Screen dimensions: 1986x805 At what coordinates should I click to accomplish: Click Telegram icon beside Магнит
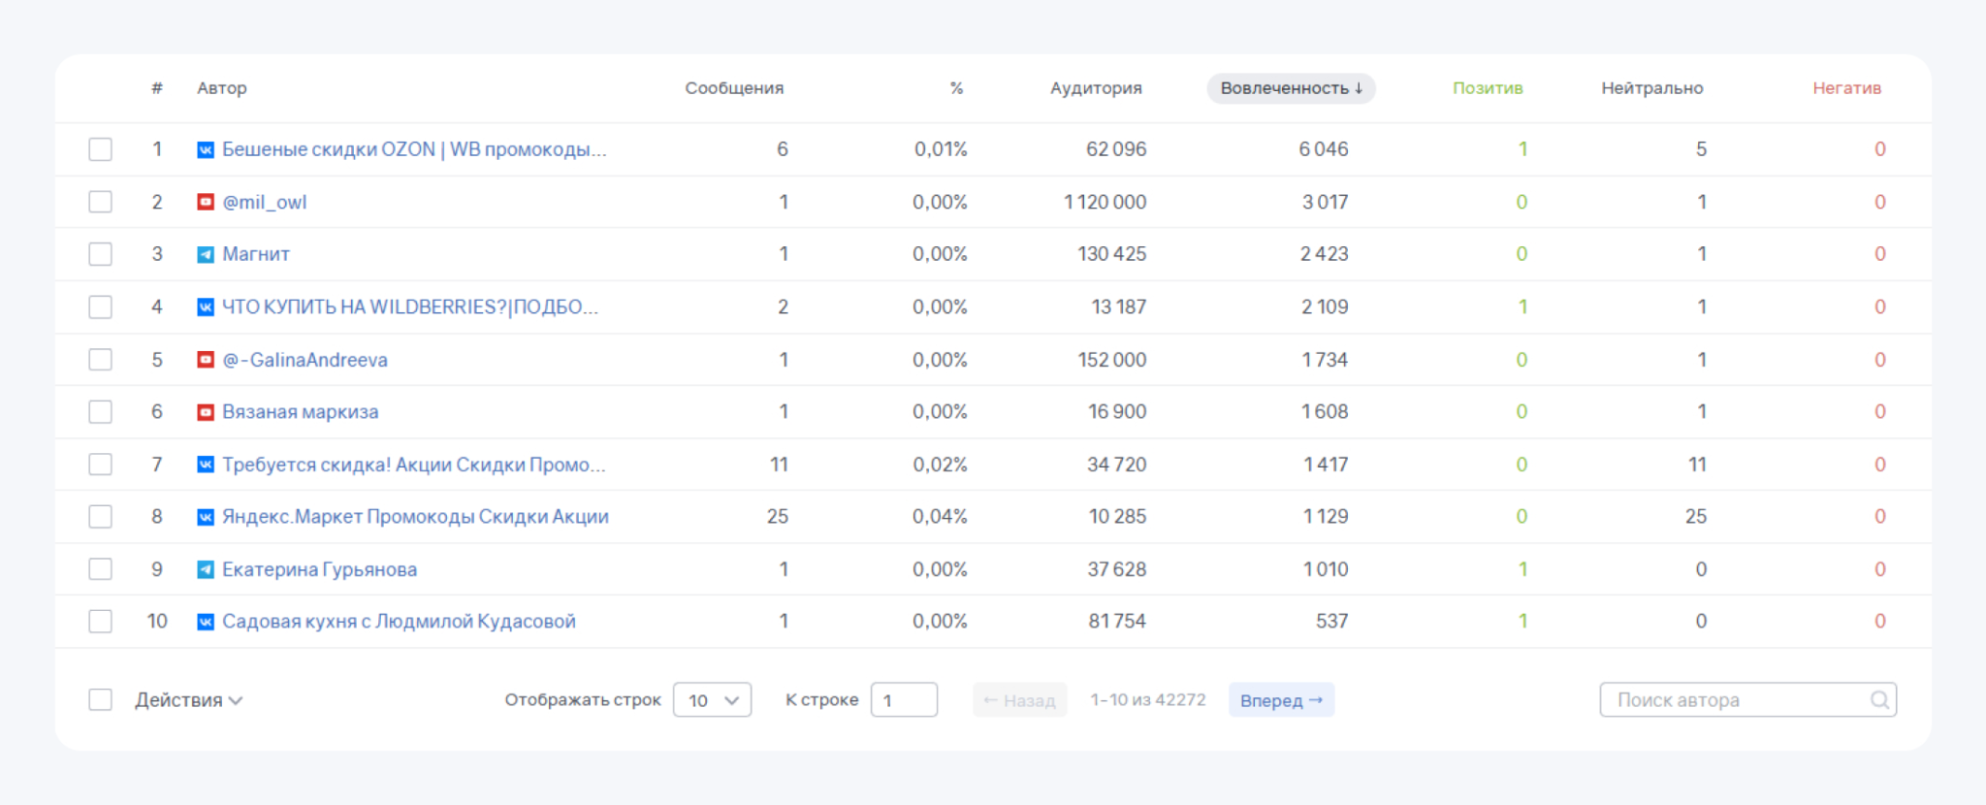[x=206, y=255]
